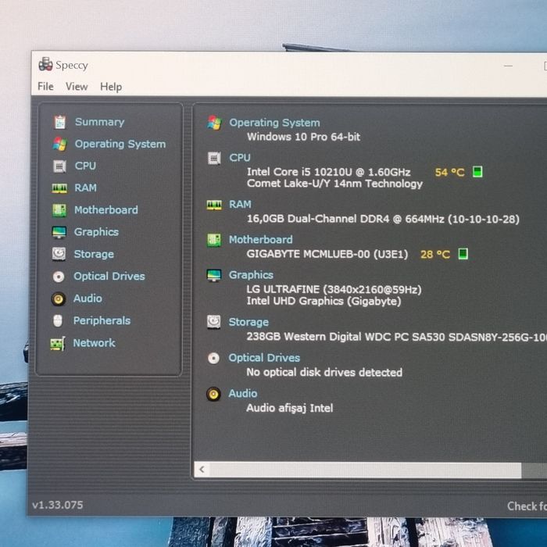Open the Motherboard heading link in summary
The height and width of the screenshot is (547, 547).
260,240
